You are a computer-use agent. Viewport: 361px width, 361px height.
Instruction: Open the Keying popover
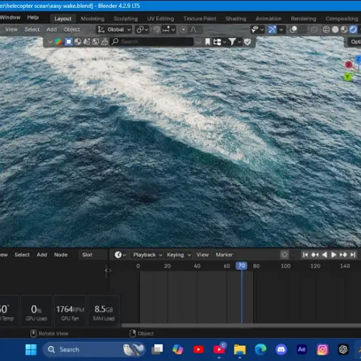click(x=179, y=255)
